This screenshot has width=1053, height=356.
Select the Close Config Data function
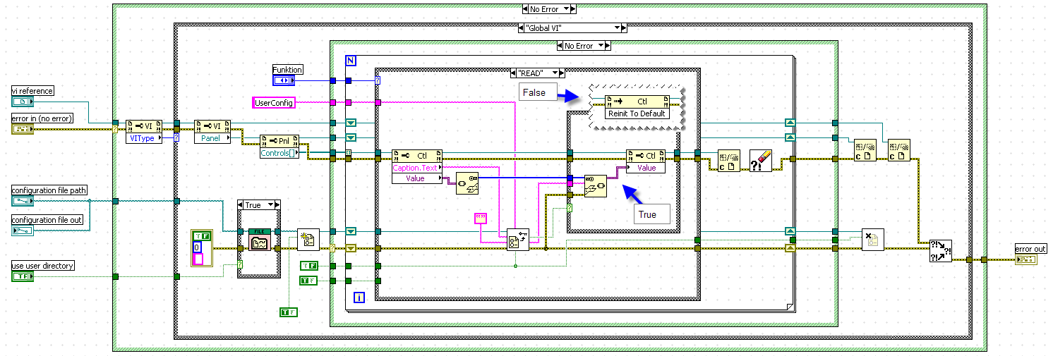click(x=872, y=240)
